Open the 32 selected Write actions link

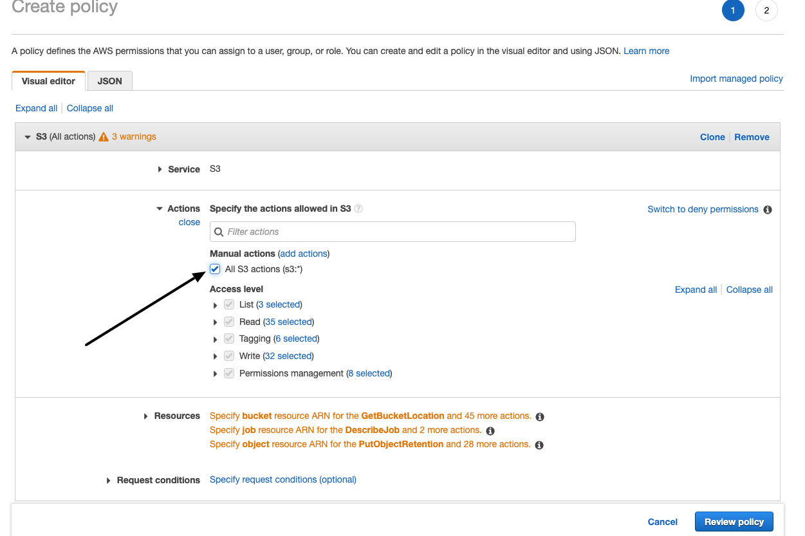[288, 356]
